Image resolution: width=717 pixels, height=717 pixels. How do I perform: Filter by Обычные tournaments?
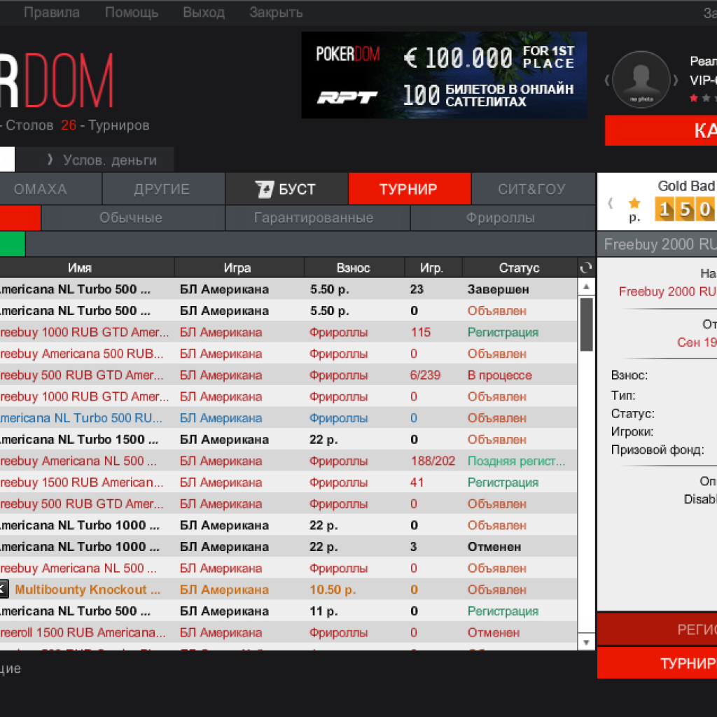tap(132, 218)
